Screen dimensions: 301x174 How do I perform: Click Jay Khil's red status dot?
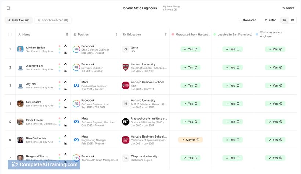pos(59,82)
